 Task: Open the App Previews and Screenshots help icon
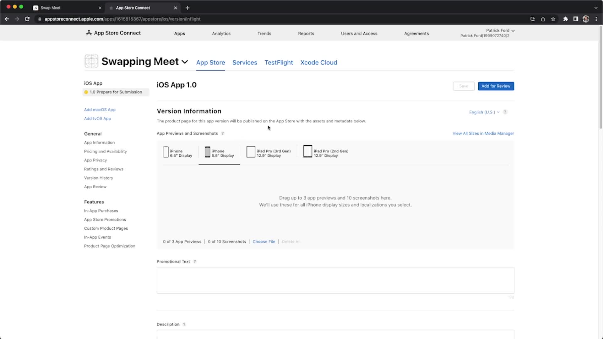point(223,133)
